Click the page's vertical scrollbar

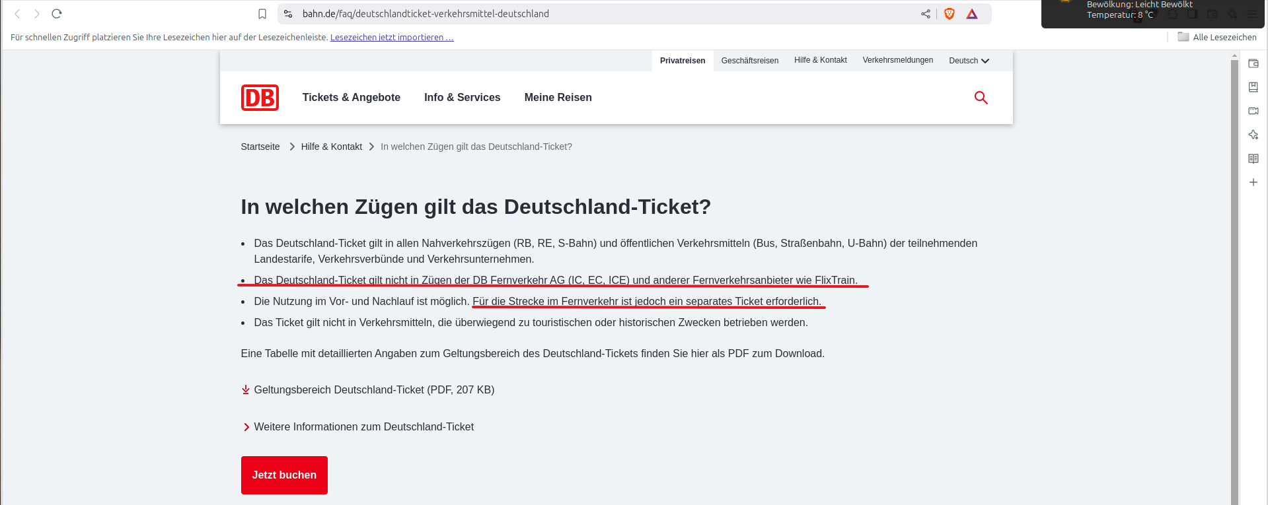[x=1234, y=284]
